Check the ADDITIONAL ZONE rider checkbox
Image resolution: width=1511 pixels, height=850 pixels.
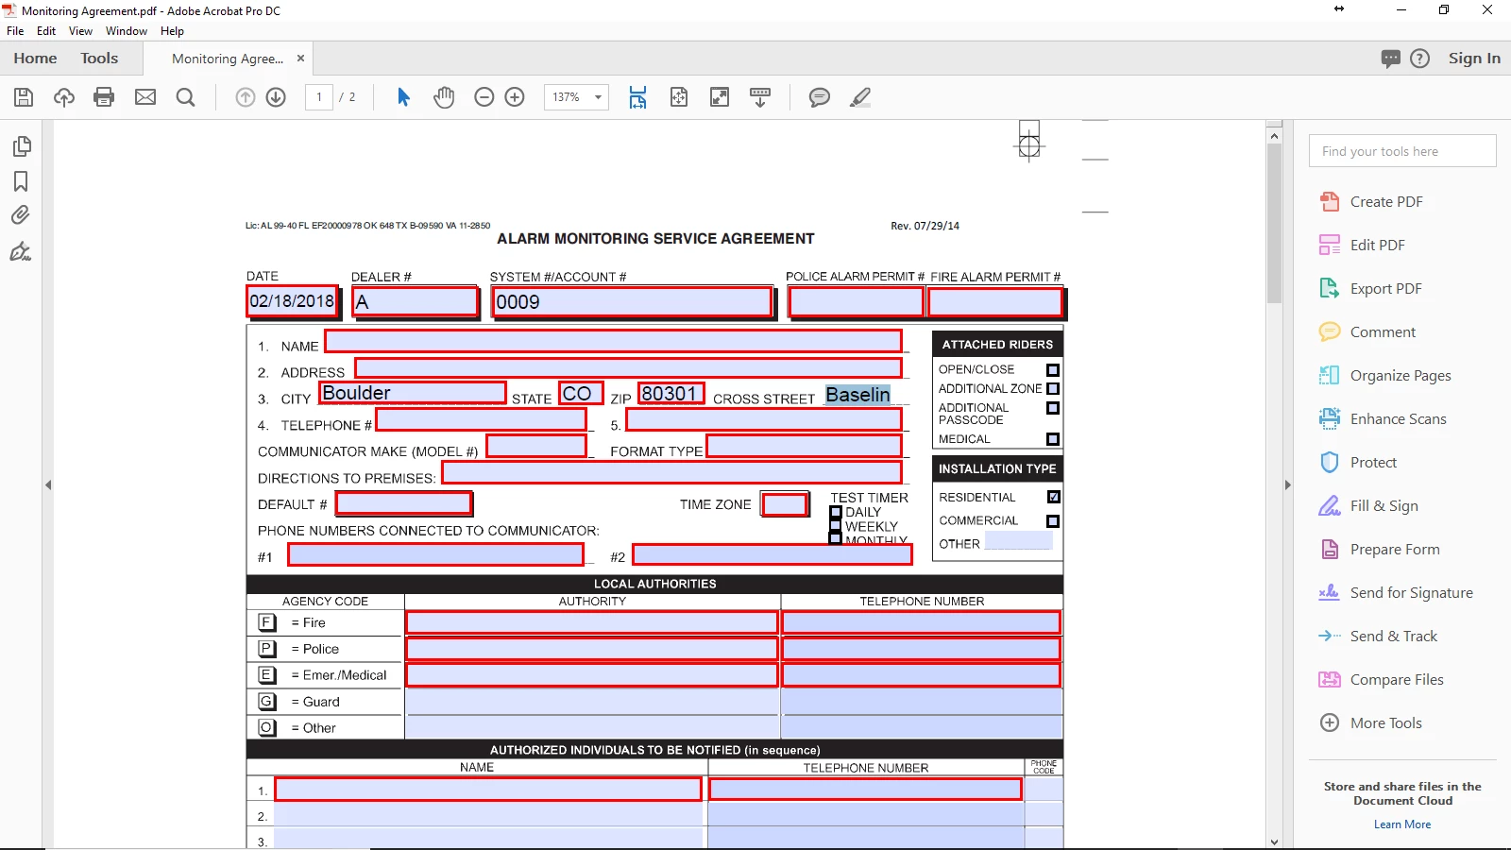click(1053, 389)
